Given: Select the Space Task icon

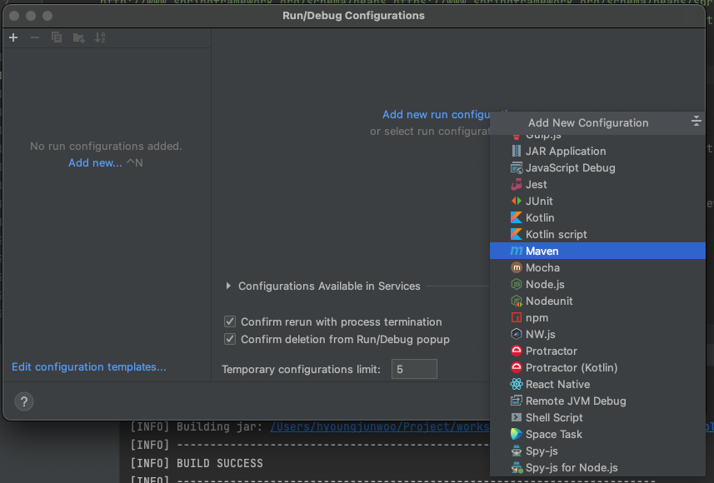Looking at the screenshot, I should (x=516, y=435).
